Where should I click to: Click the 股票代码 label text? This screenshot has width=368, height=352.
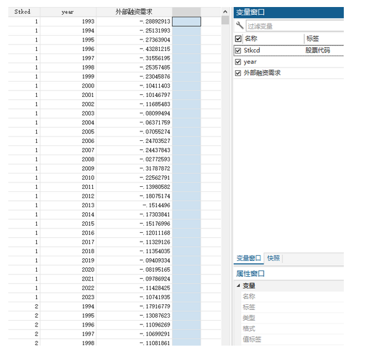click(x=318, y=50)
